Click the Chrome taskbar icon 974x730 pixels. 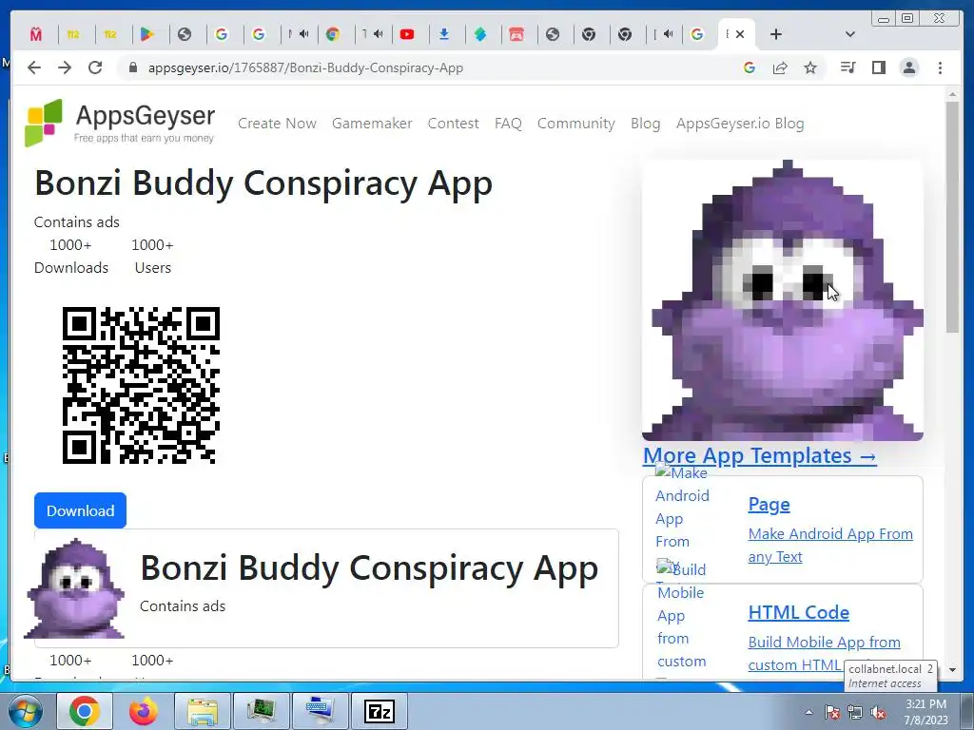pos(85,711)
